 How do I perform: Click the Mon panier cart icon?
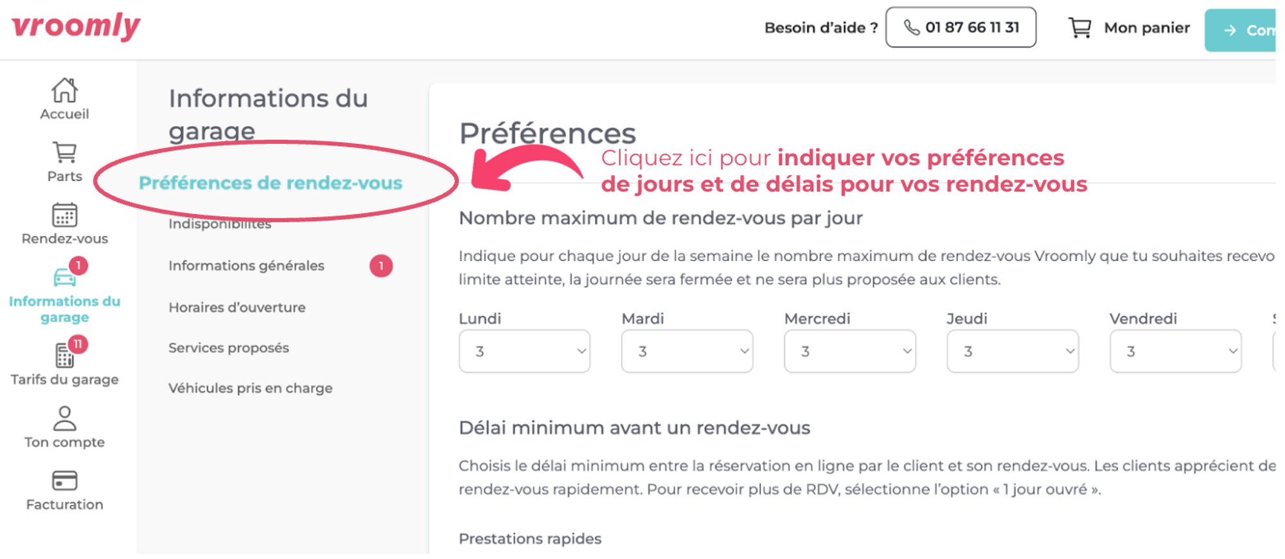(x=1079, y=28)
